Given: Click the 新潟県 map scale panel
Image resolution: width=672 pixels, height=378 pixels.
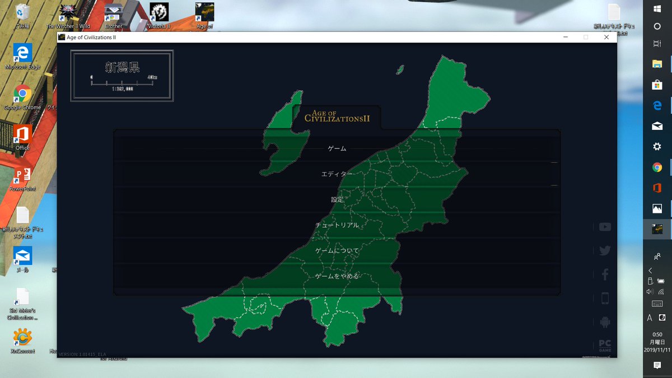Looking at the screenshot, I should pos(122,76).
